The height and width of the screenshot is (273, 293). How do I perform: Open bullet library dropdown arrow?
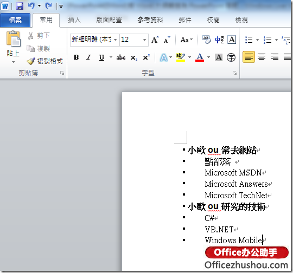257,40
